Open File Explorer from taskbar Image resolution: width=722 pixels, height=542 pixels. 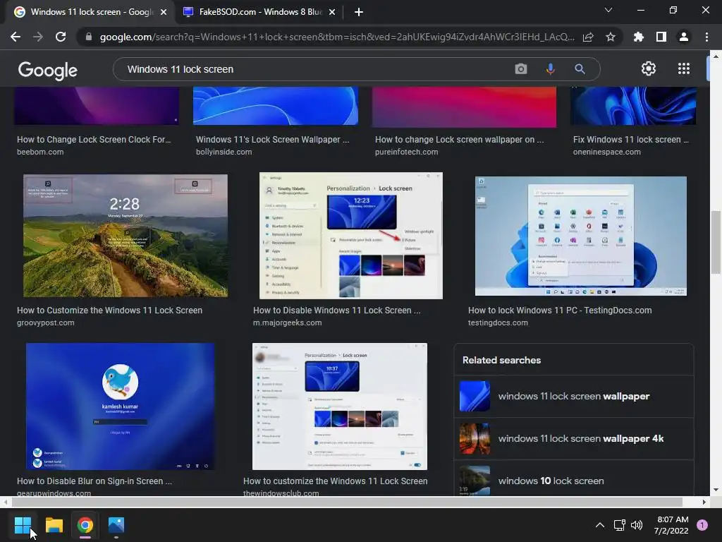pos(54,525)
